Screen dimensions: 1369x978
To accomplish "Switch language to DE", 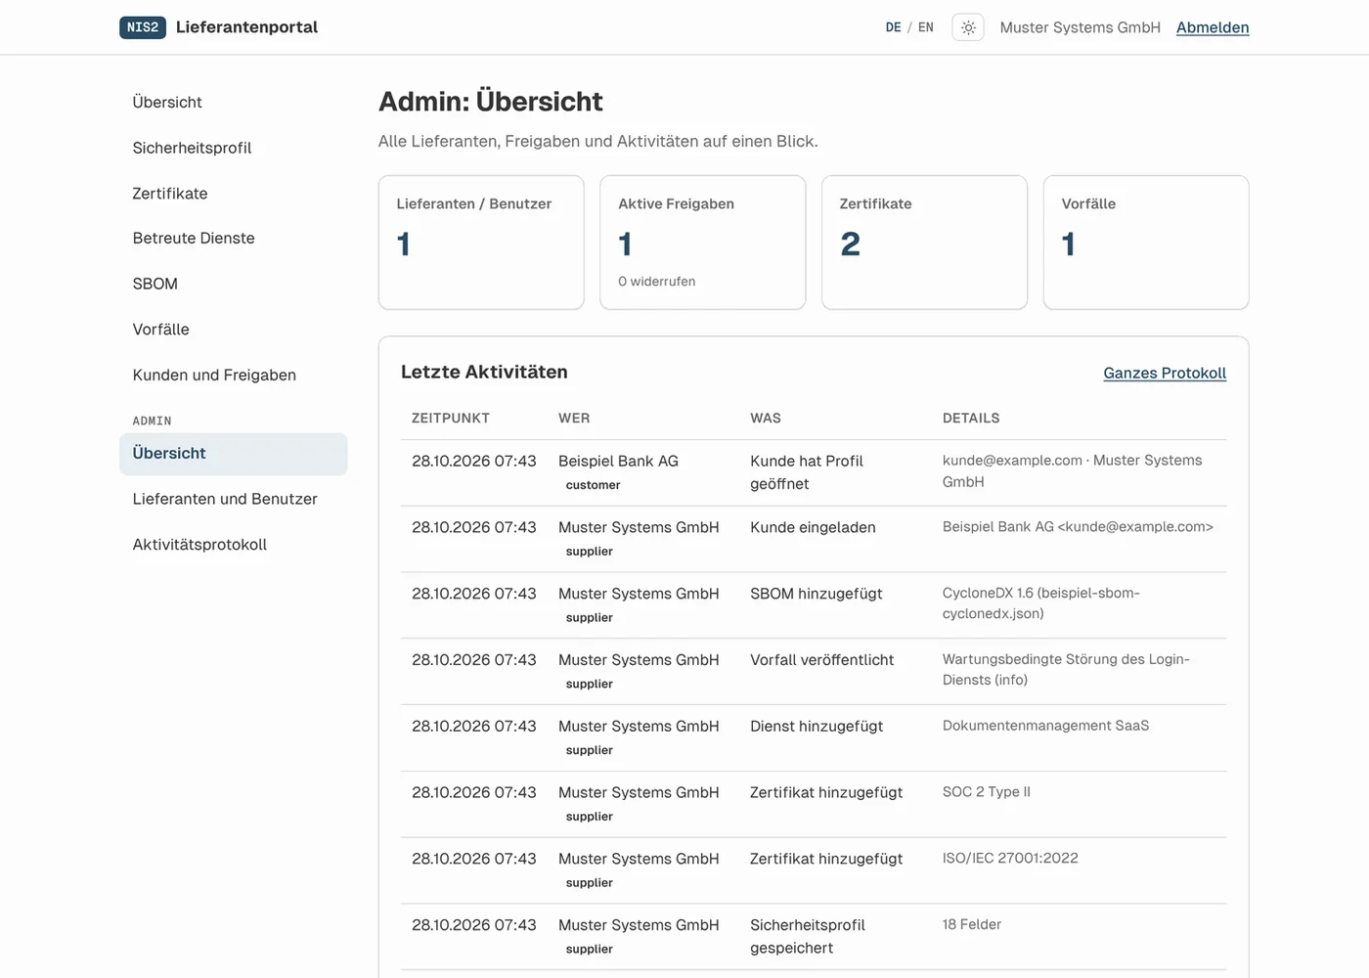I will coord(894,27).
